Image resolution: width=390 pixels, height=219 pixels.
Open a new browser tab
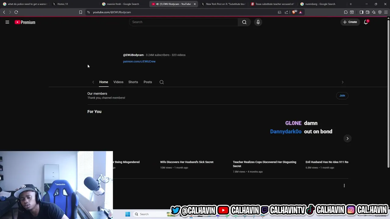351,4
